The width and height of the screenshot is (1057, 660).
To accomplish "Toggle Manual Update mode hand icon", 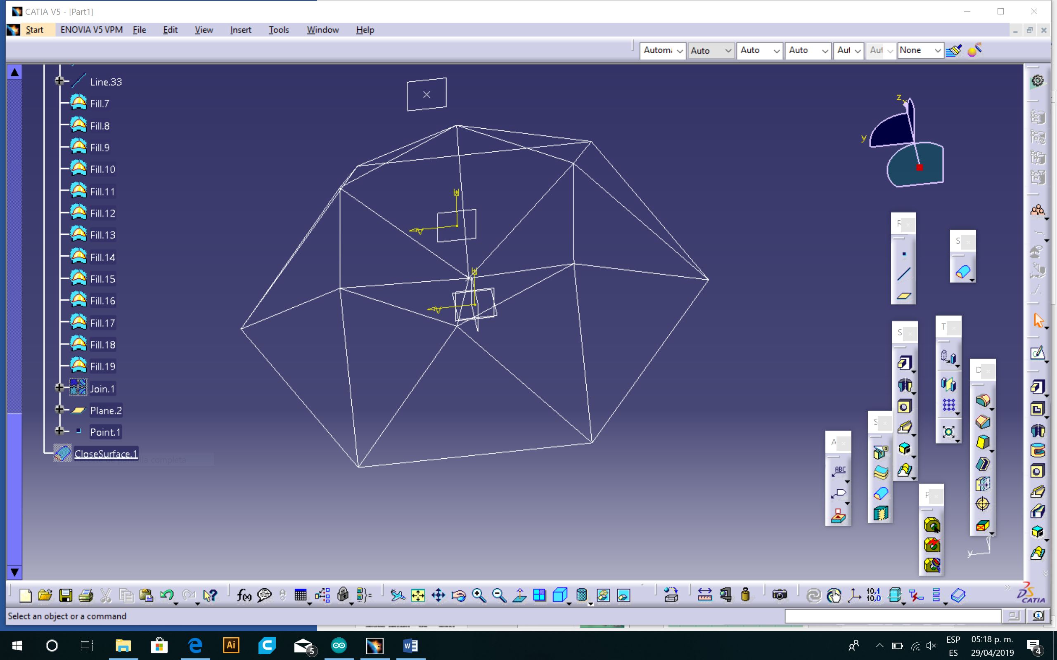I will pyautogui.click(x=833, y=595).
